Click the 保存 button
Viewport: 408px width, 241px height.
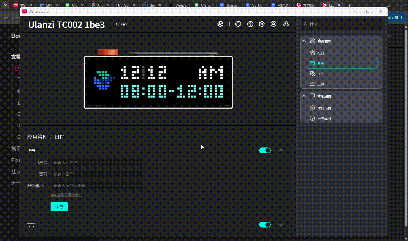(59, 207)
